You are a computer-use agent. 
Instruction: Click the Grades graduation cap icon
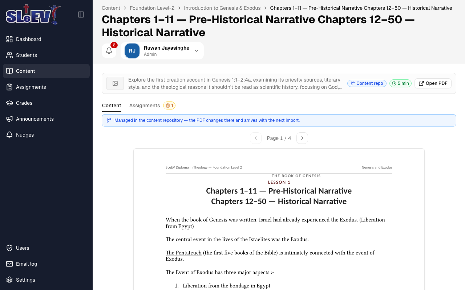(x=9, y=103)
